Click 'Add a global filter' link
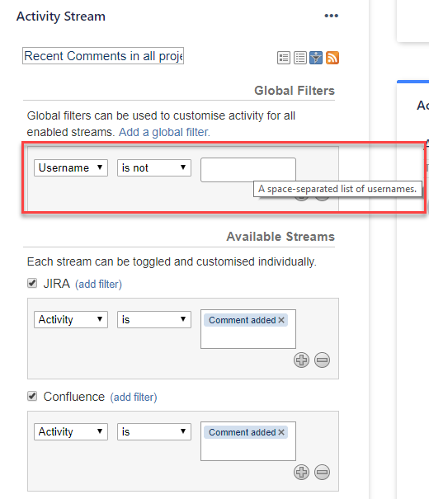 click(164, 132)
